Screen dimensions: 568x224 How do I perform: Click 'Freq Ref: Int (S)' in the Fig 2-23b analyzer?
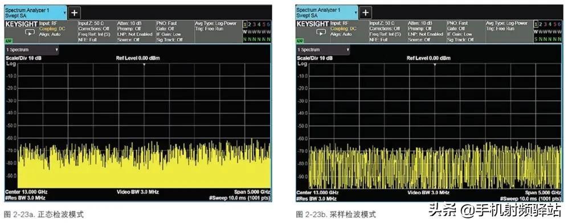(385, 34)
